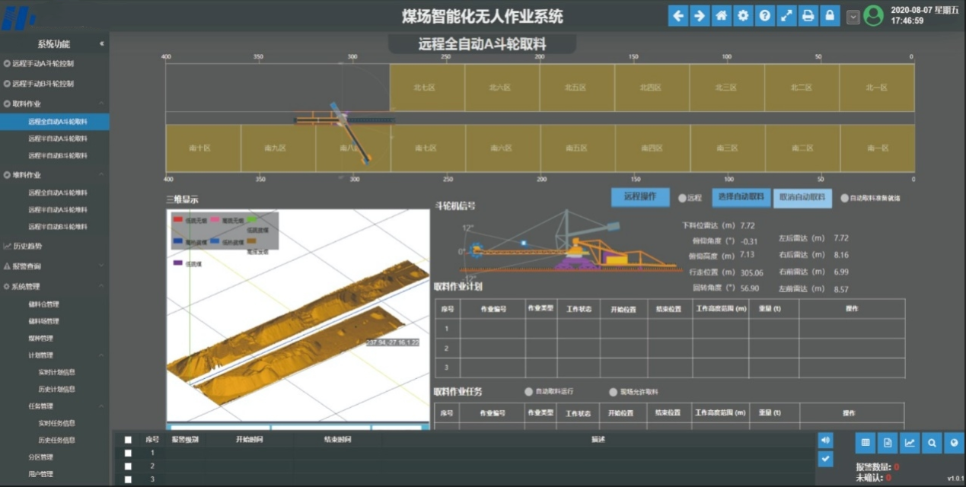Image resolution: width=966 pixels, height=487 pixels.
Task: Click the printer icon
Action: point(808,16)
